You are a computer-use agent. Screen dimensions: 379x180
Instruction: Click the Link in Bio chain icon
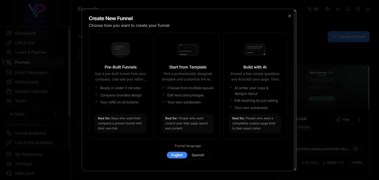tap(9, 43)
